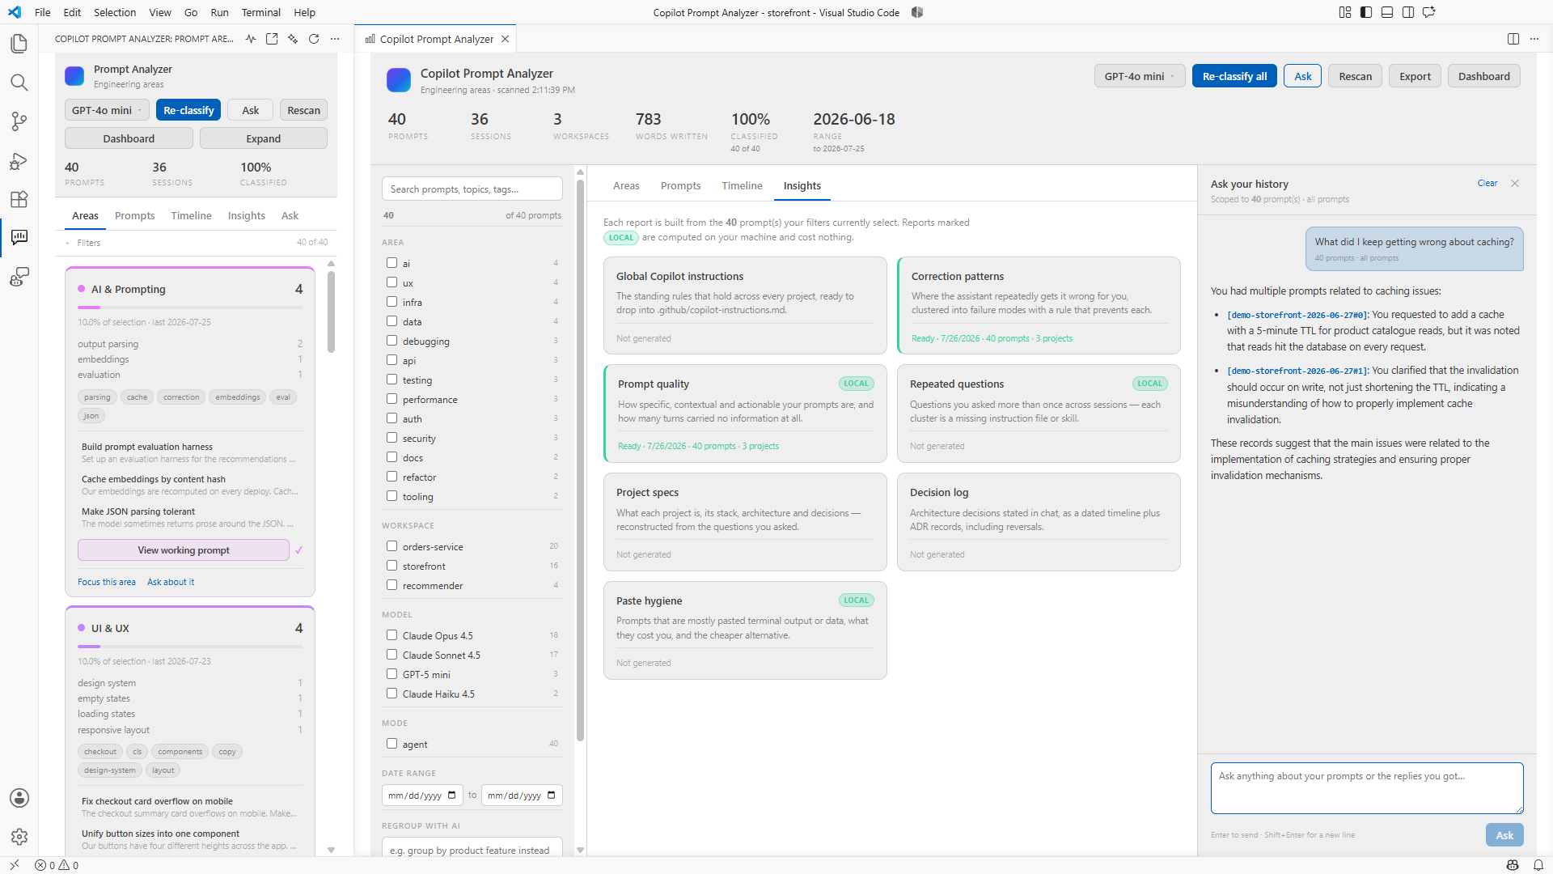Switch to the Timeline tab in main panel
This screenshot has height=874, width=1553.
(742, 185)
